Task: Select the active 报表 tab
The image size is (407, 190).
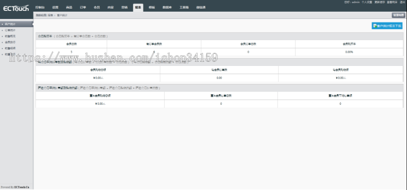Action: pos(138,8)
